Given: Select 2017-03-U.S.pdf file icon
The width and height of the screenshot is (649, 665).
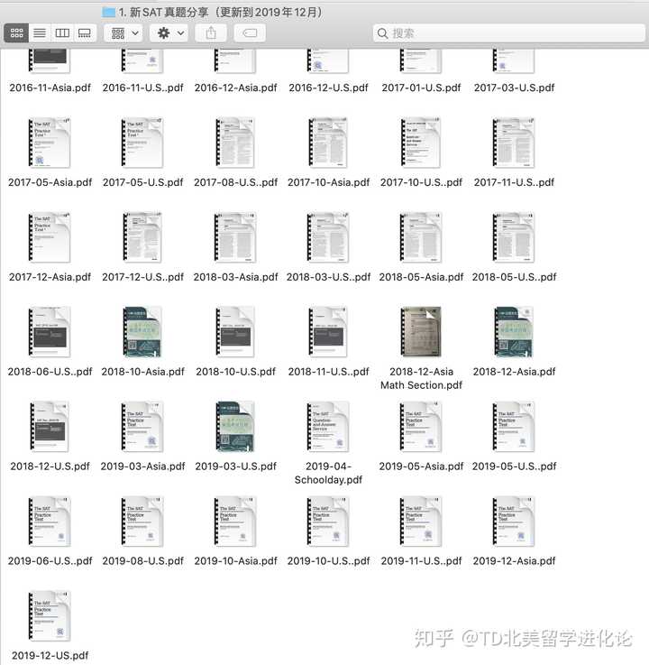Looking at the screenshot, I should (514, 60).
